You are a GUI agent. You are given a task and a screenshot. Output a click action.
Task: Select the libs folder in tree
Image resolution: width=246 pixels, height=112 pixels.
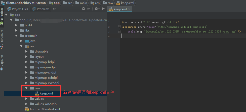click(x=25, y=30)
